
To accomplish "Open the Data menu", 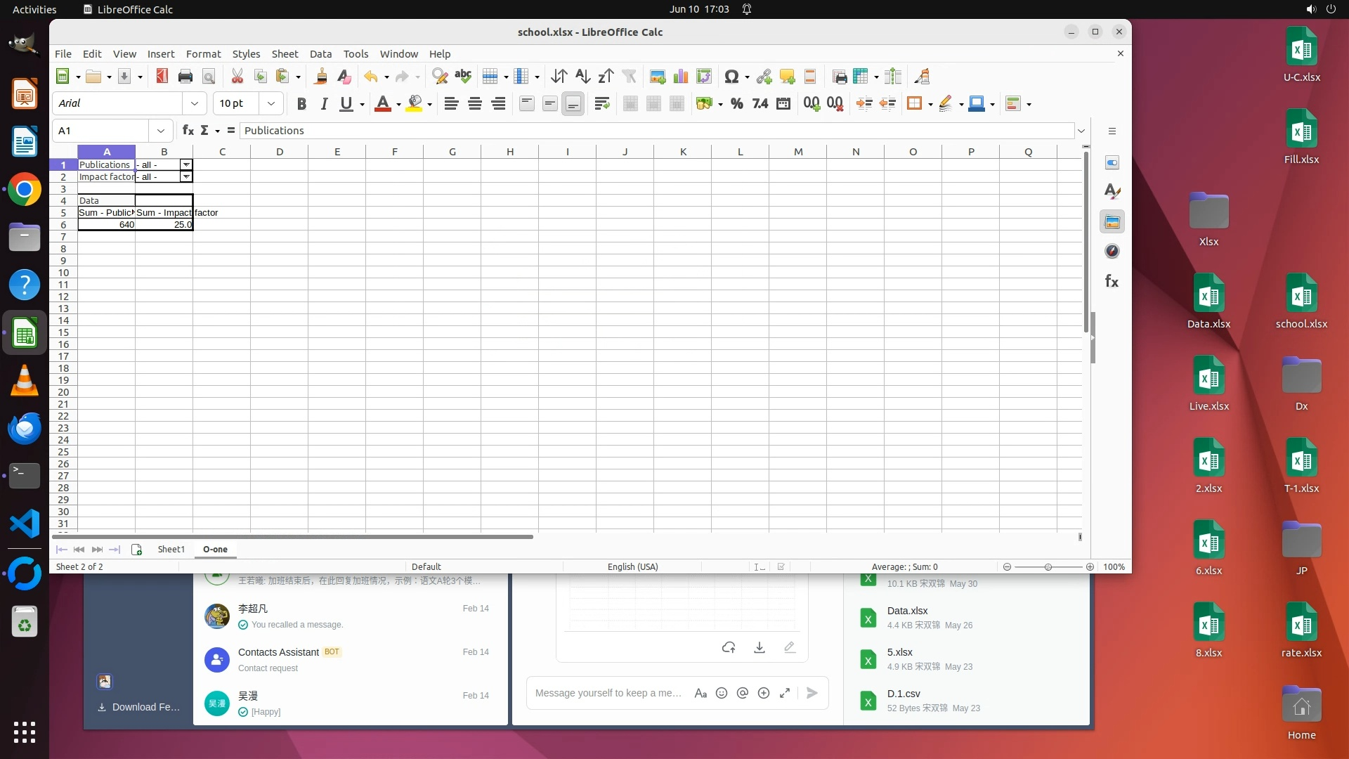I will click(320, 54).
